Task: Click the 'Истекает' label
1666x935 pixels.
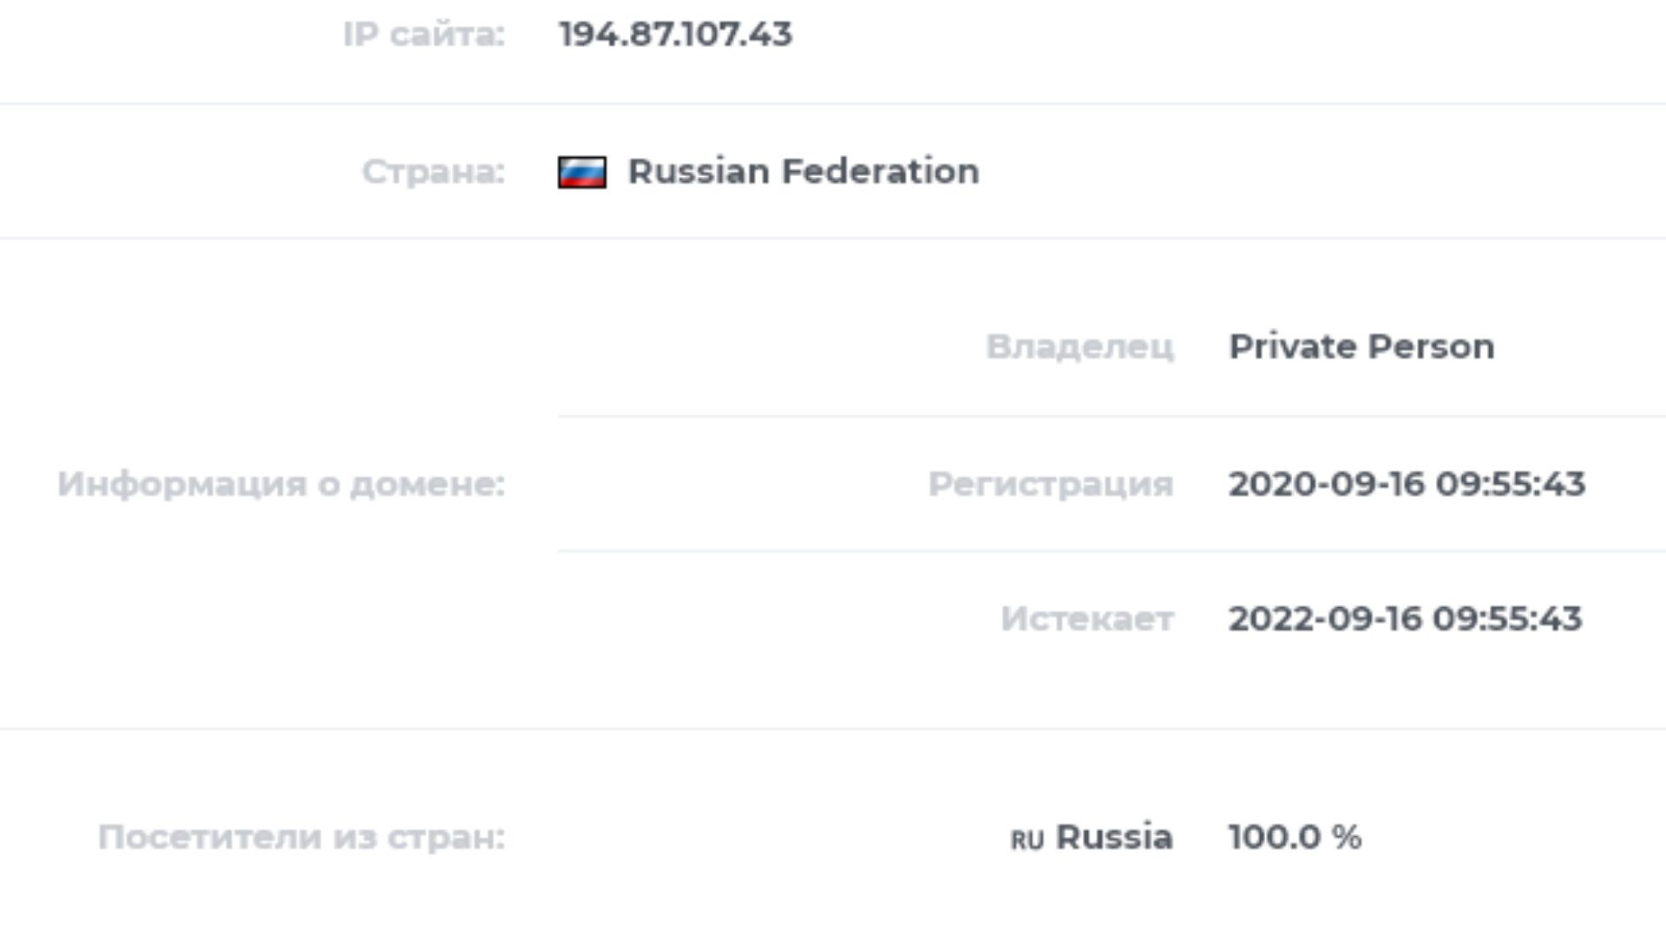Action: point(1087,619)
